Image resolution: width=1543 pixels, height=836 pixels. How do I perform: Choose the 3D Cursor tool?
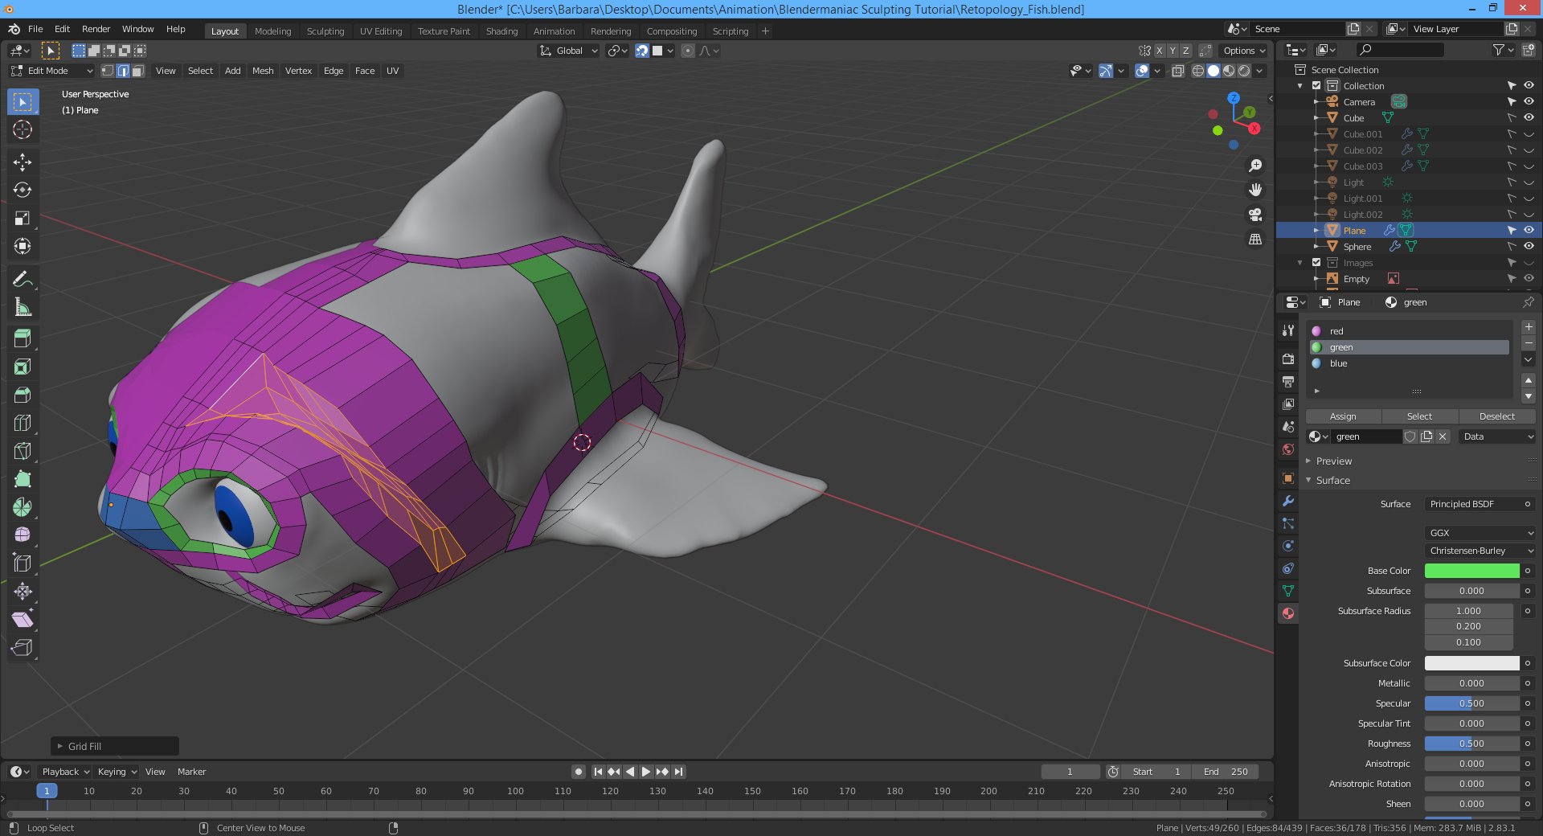click(23, 129)
